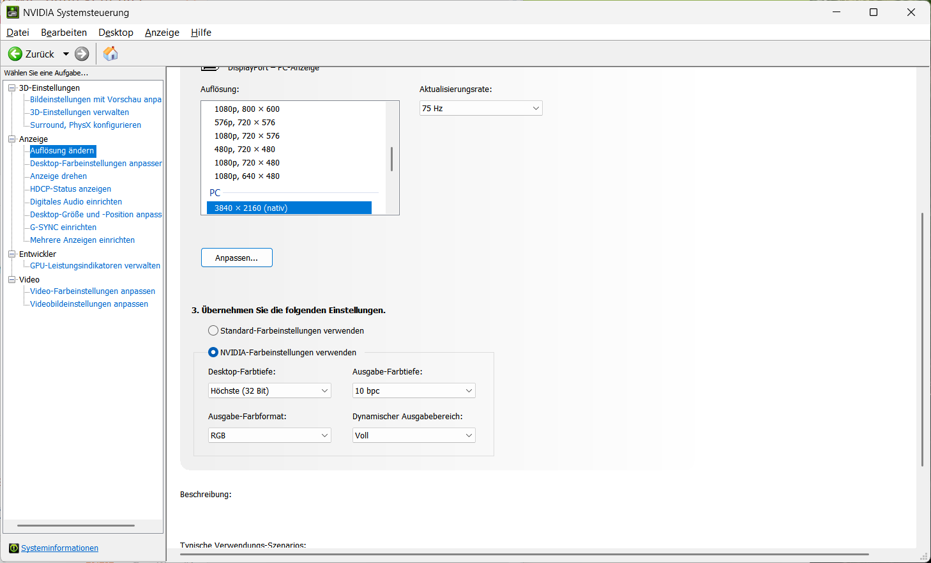Select resolution 1080p, 720 × 576

pos(247,136)
